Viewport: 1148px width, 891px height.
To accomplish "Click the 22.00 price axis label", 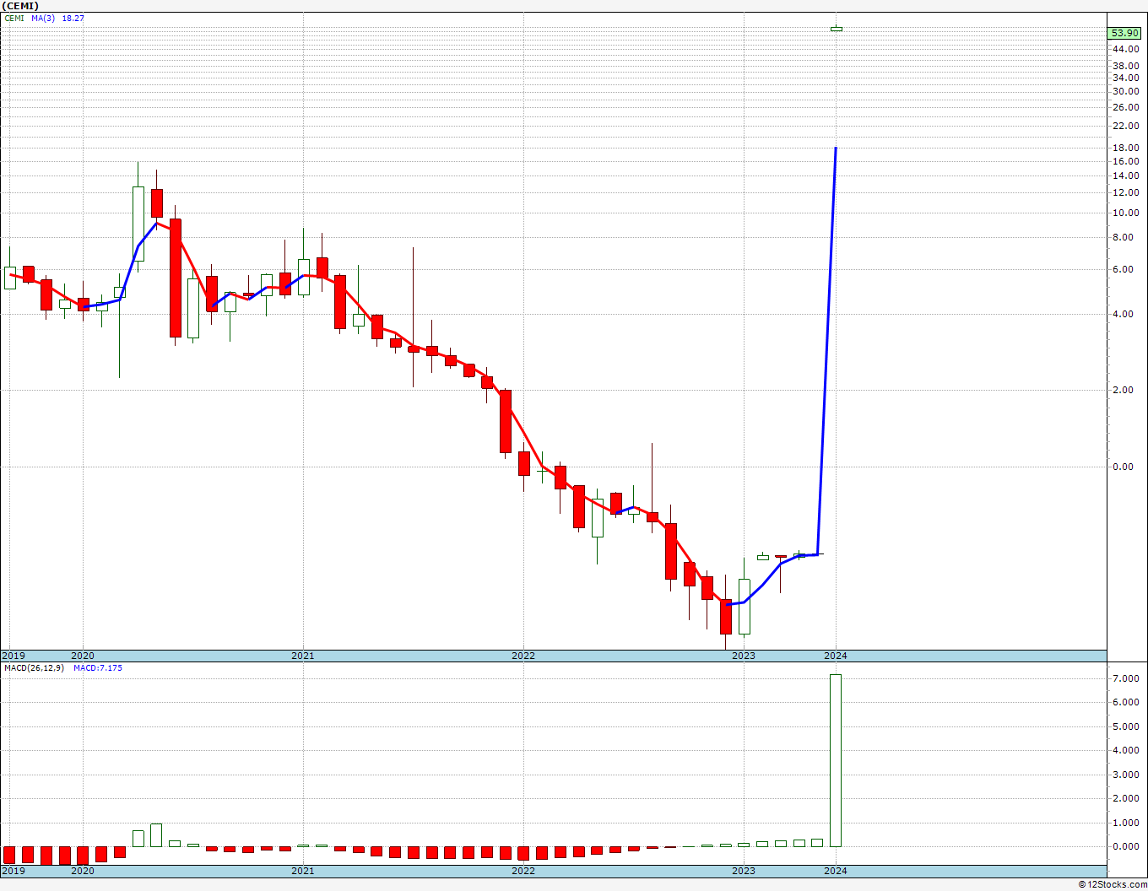I will [x=1126, y=126].
